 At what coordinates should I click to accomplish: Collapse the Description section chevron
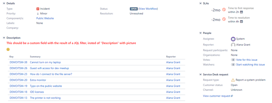pyautogui.click(x=4, y=38)
